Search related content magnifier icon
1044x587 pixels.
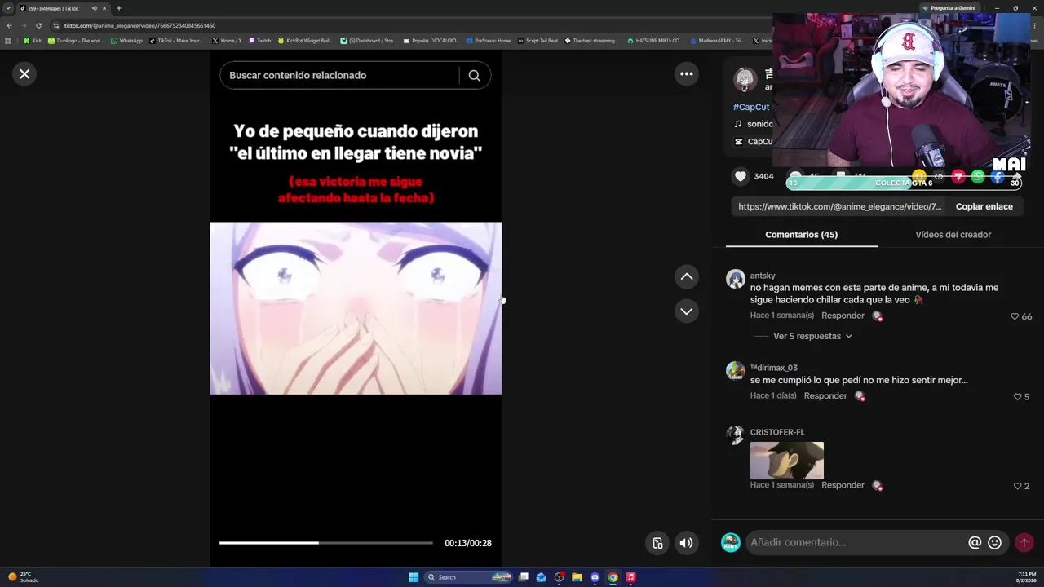[474, 75]
